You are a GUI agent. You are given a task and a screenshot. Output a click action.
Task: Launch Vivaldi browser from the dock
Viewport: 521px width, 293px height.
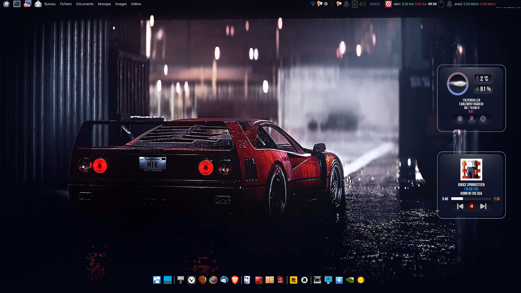click(192, 280)
